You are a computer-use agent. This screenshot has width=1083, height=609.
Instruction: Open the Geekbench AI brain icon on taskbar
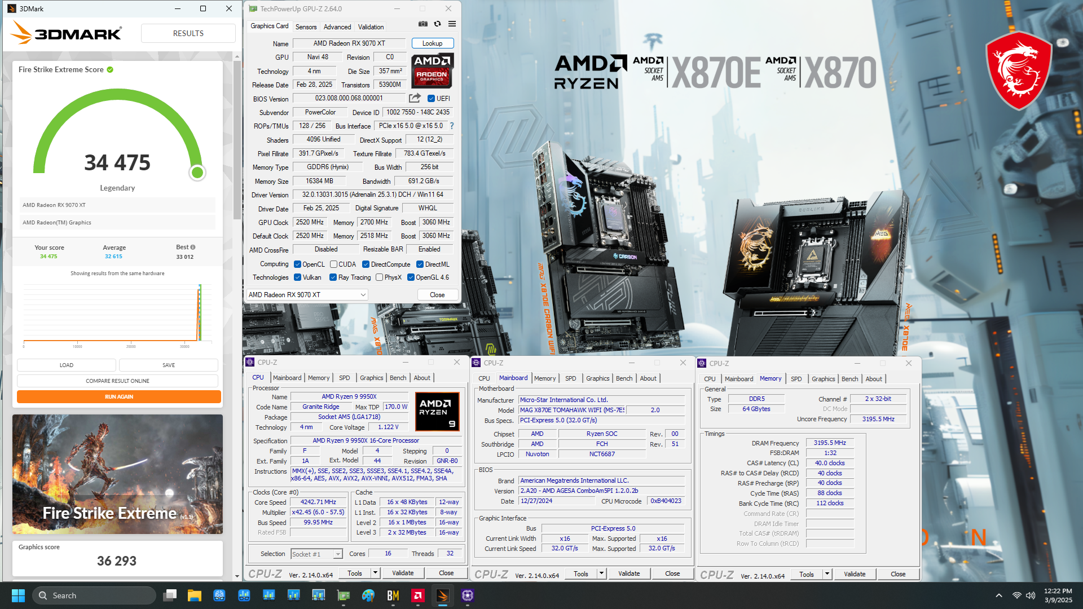pyautogui.click(x=219, y=595)
